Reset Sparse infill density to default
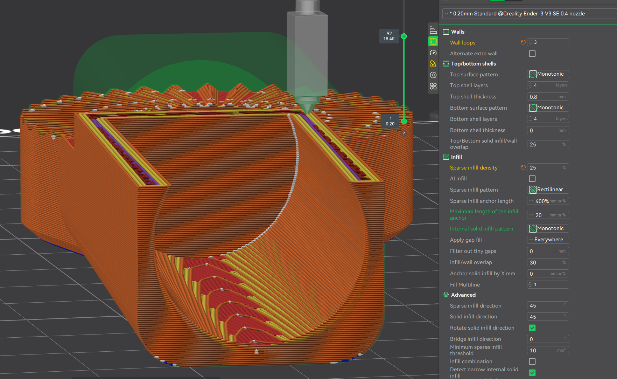The height and width of the screenshot is (379, 617). tap(523, 167)
